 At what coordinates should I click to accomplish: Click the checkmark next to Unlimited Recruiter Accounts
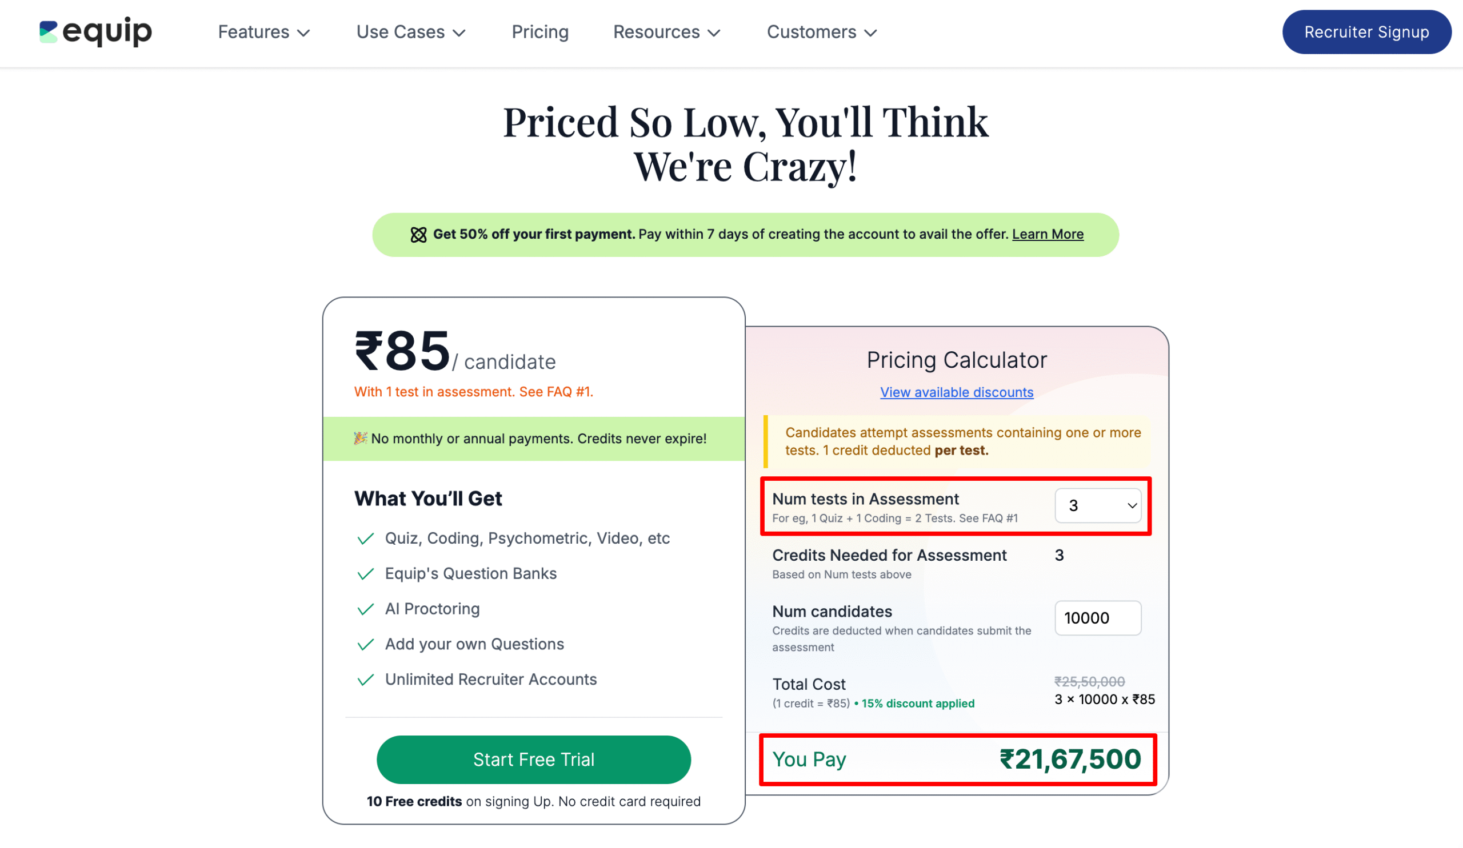365,680
